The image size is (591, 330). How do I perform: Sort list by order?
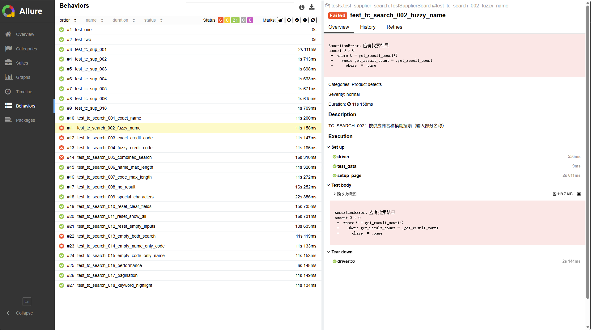[x=68, y=20]
